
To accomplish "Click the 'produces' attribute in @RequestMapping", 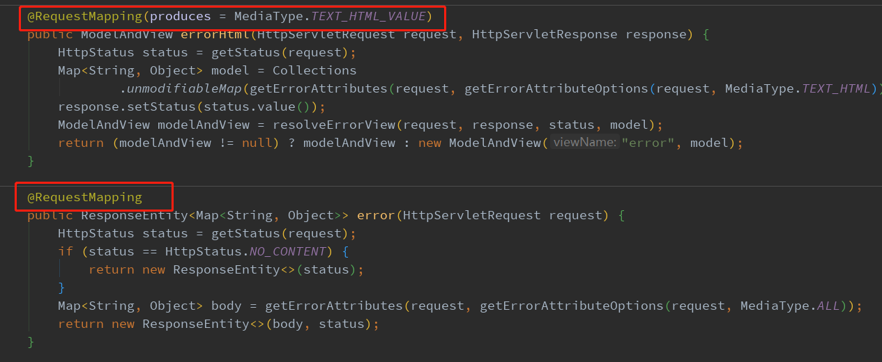I will pos(180,16).
